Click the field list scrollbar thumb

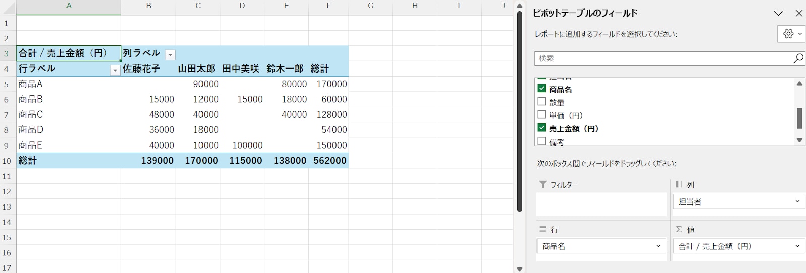pyautogui.click(x=799, y=118)
